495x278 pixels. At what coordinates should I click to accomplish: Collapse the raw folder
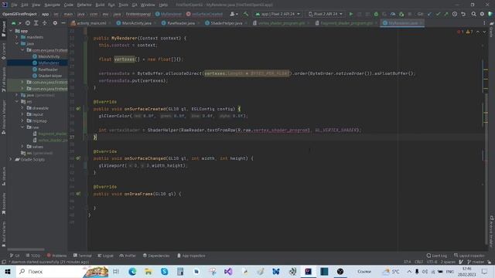(x=22, y=127)
